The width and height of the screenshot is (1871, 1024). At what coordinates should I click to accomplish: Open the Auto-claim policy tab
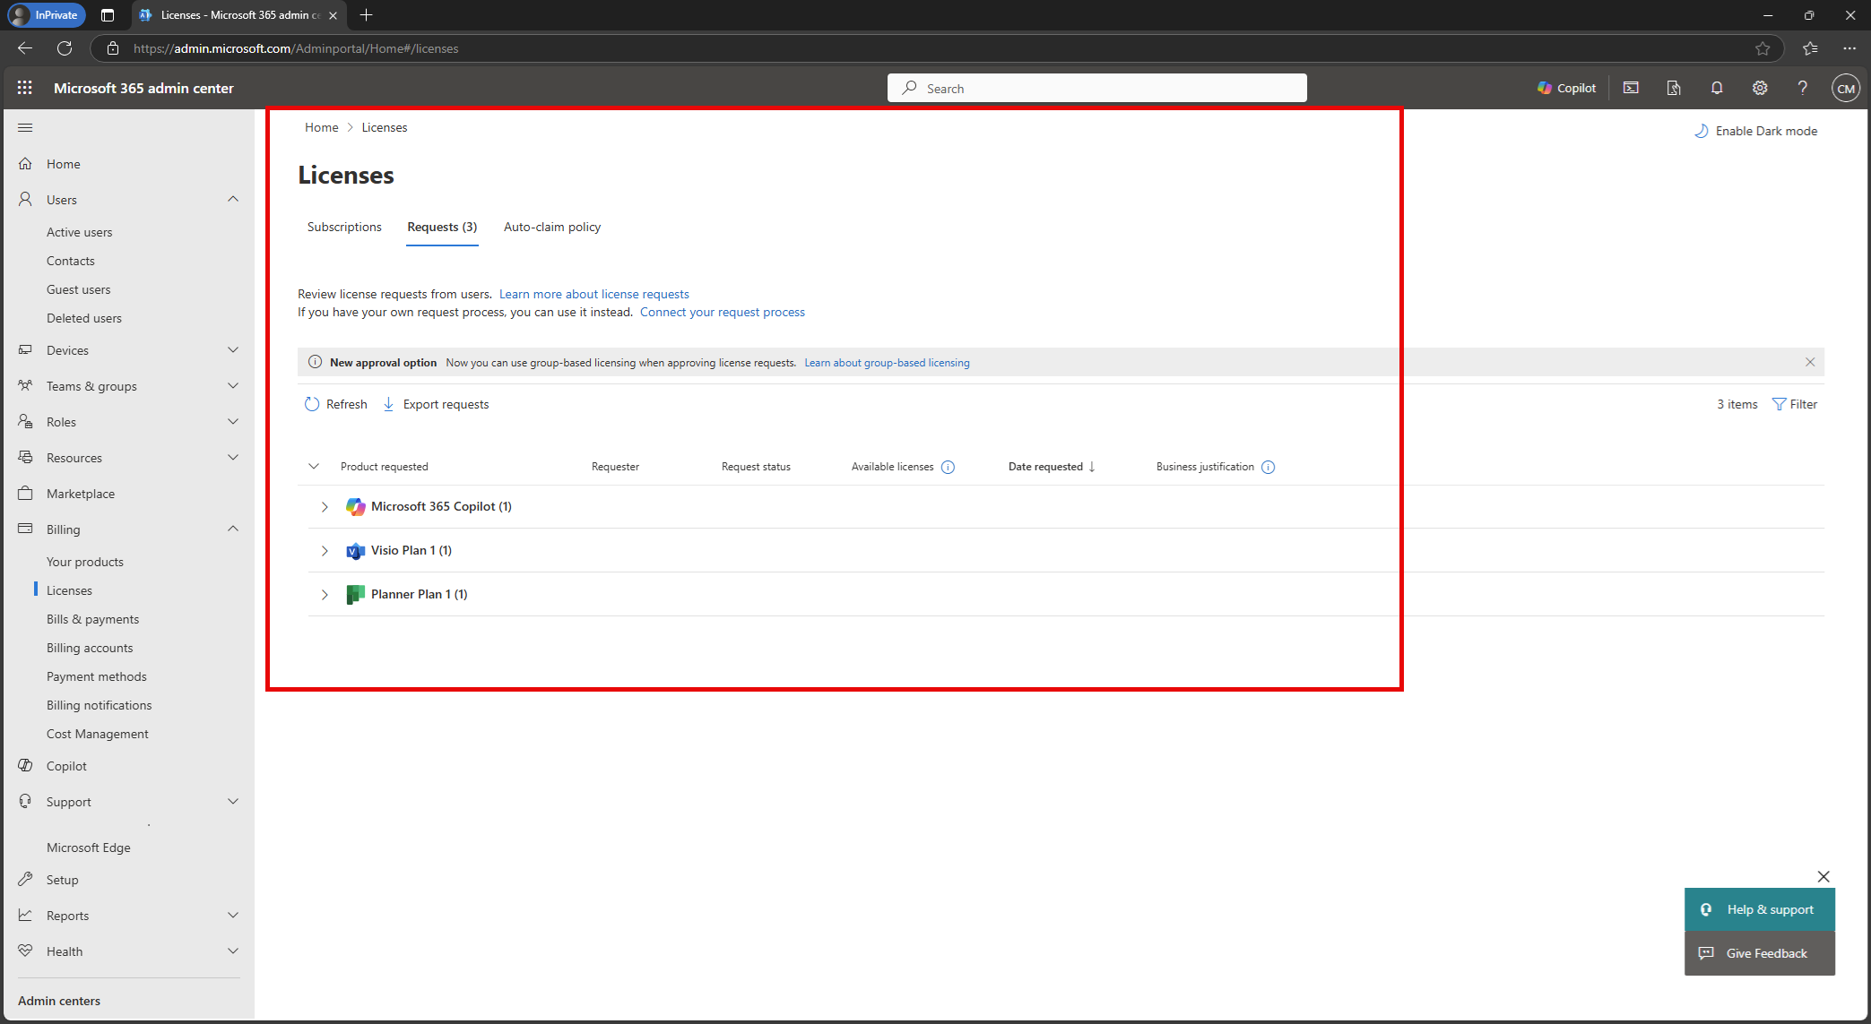[x=551, y=226]
